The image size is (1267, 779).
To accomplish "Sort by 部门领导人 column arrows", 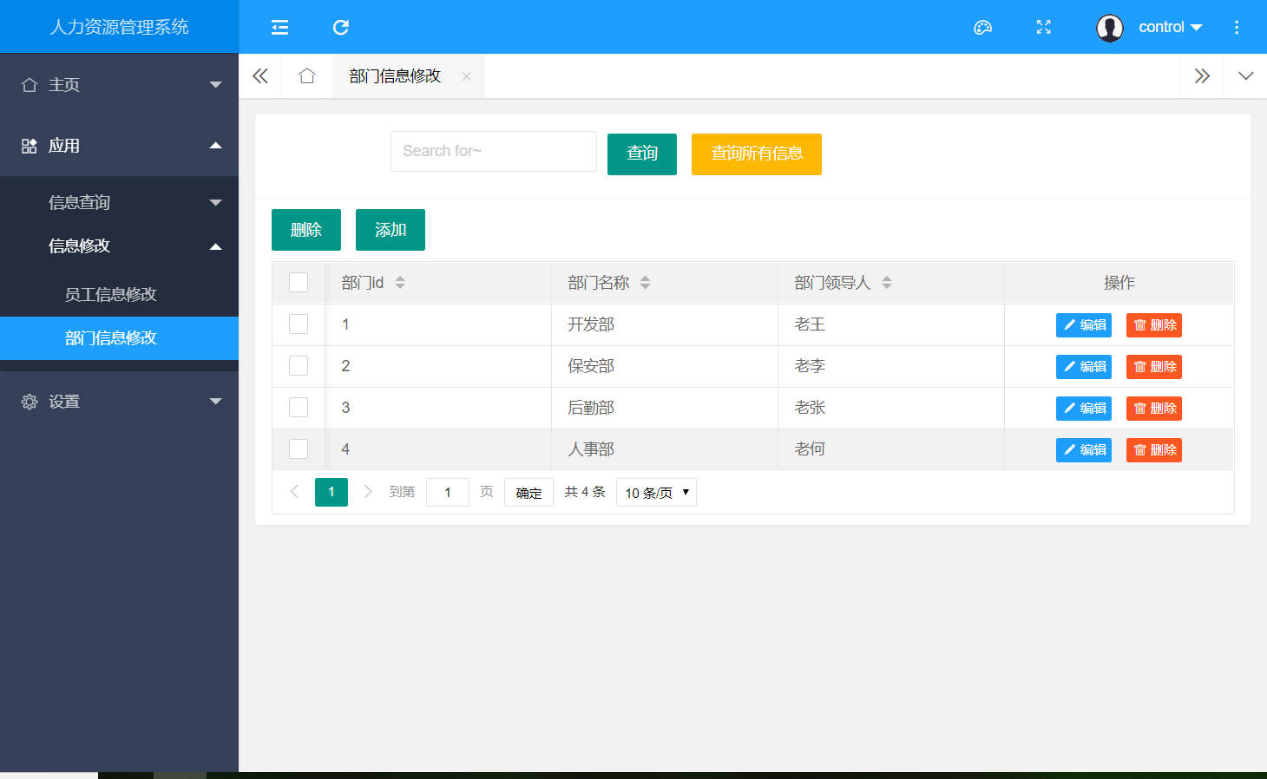I will point(887,282).
